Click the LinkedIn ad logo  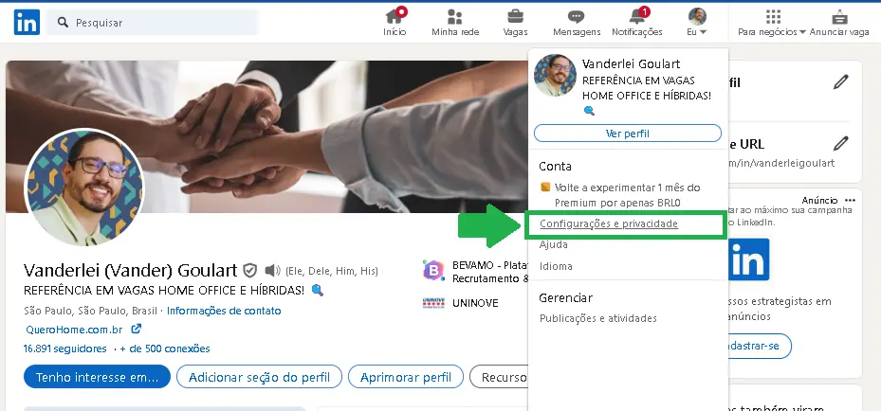tap(748, 259)
